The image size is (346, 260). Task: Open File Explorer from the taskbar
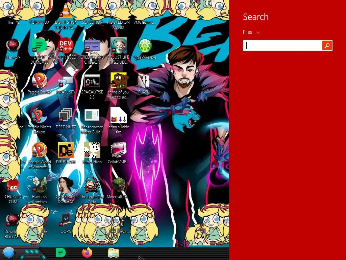[x=114, y=253]
